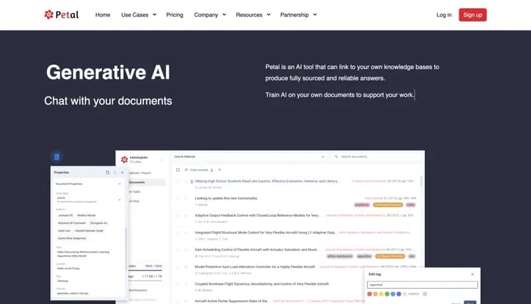Click the Petal logo in the header
Image resolution: width=531 pixels, height=304 pixels.
coord(62,15)
